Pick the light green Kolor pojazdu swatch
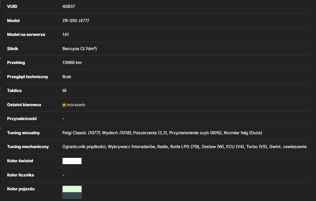The height and width of the screenshot is (201, 316). click(x=72, y=189)
